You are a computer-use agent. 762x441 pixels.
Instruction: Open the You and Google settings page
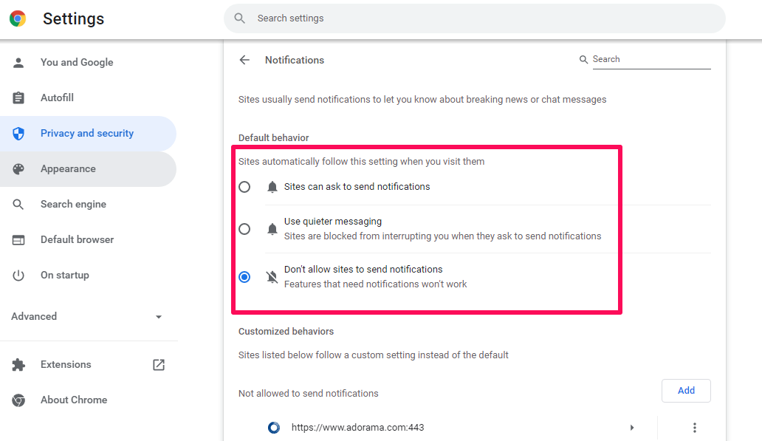click(x=77, y=62)
